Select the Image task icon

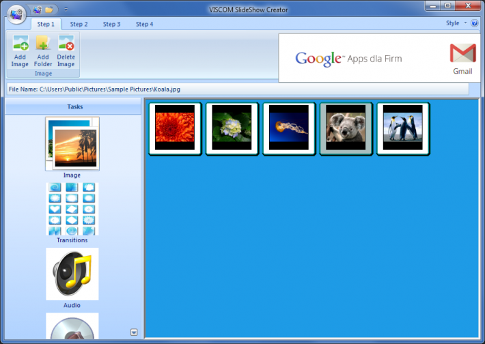click(72, 144)
